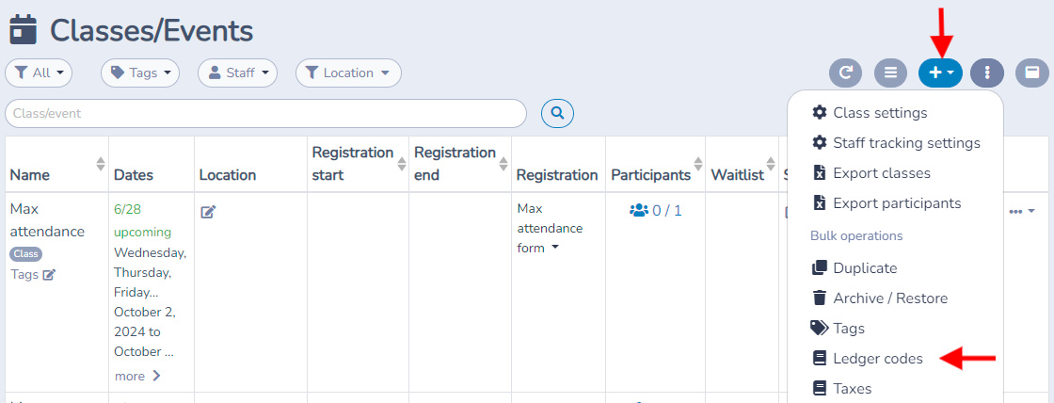
Task: Open the row actions ellipsis dropdown
Action: pos(1022,211)
